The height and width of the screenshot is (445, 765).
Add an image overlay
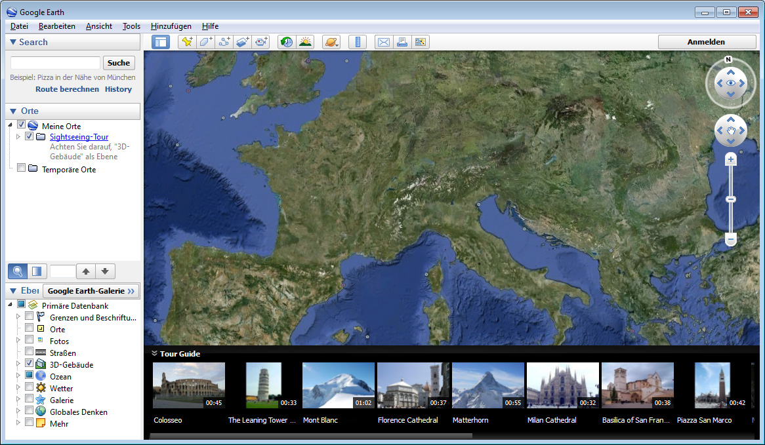click(x=242, y=41)
